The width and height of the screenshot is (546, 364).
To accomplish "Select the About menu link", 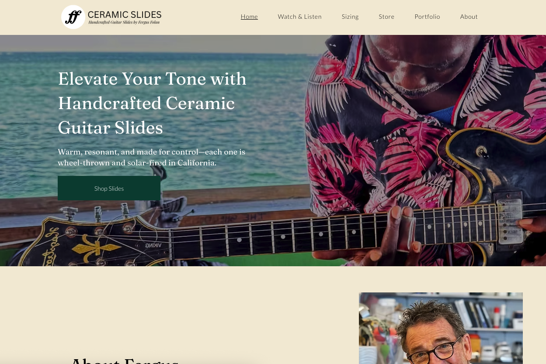I will point(469,17).
